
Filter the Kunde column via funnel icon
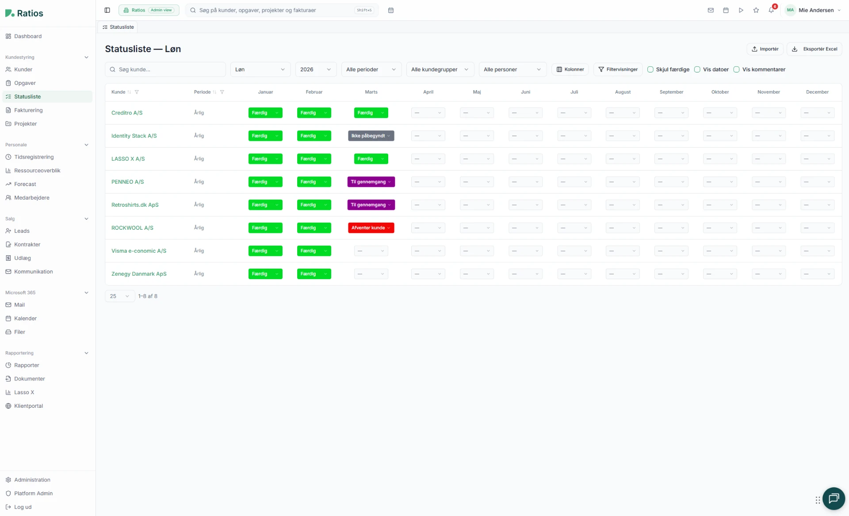tap(137, 92)
